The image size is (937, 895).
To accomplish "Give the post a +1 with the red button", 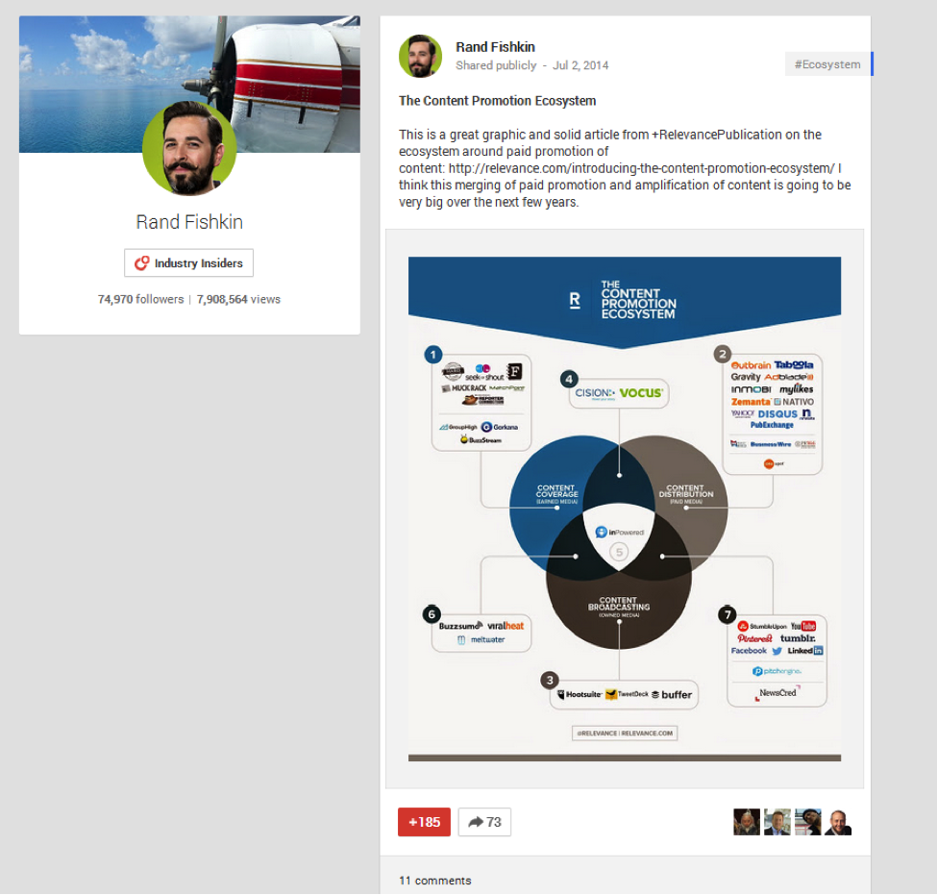I will point(423,822).
